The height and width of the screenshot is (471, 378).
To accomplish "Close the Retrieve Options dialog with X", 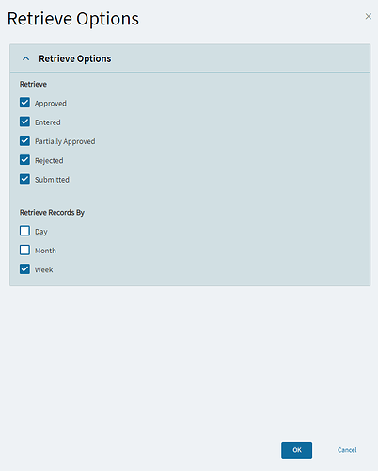I will 369,16.
